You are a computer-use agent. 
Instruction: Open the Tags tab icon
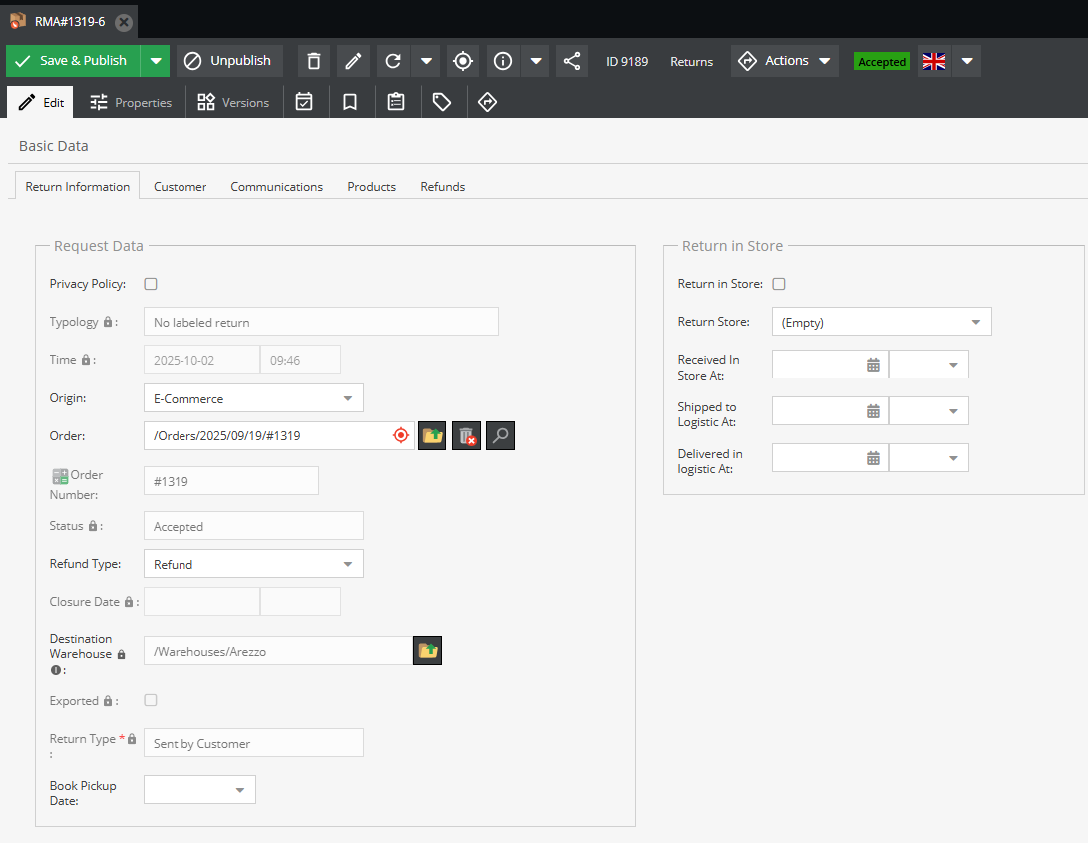click(441, 102)
